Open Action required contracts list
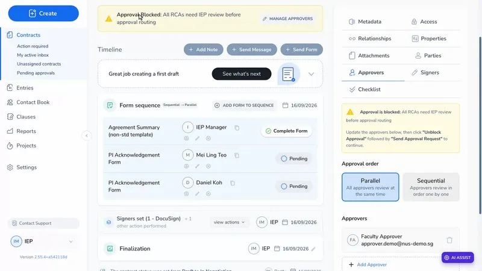The height and width of the screenshot is (271, 482). click(33, 46)
